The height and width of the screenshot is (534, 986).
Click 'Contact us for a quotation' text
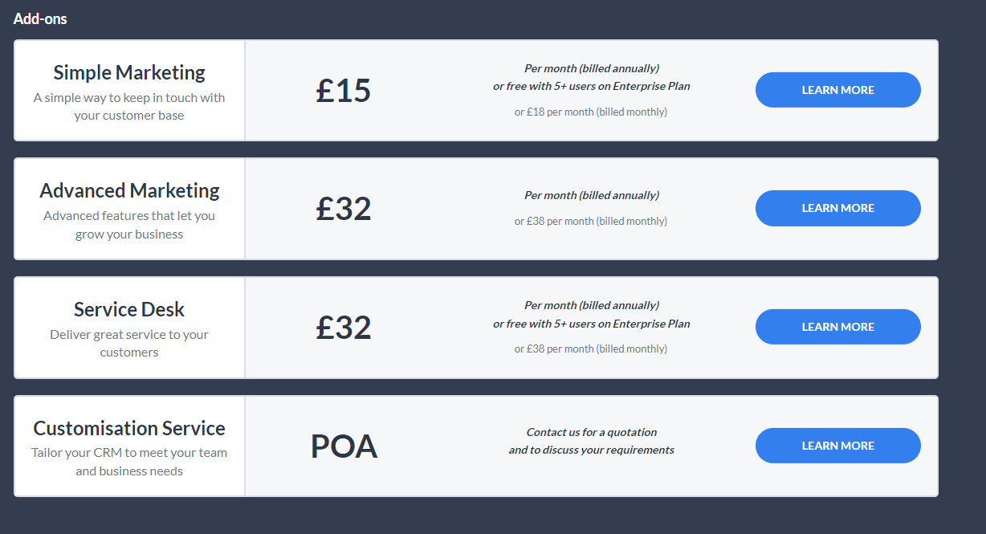pos(592,432)
